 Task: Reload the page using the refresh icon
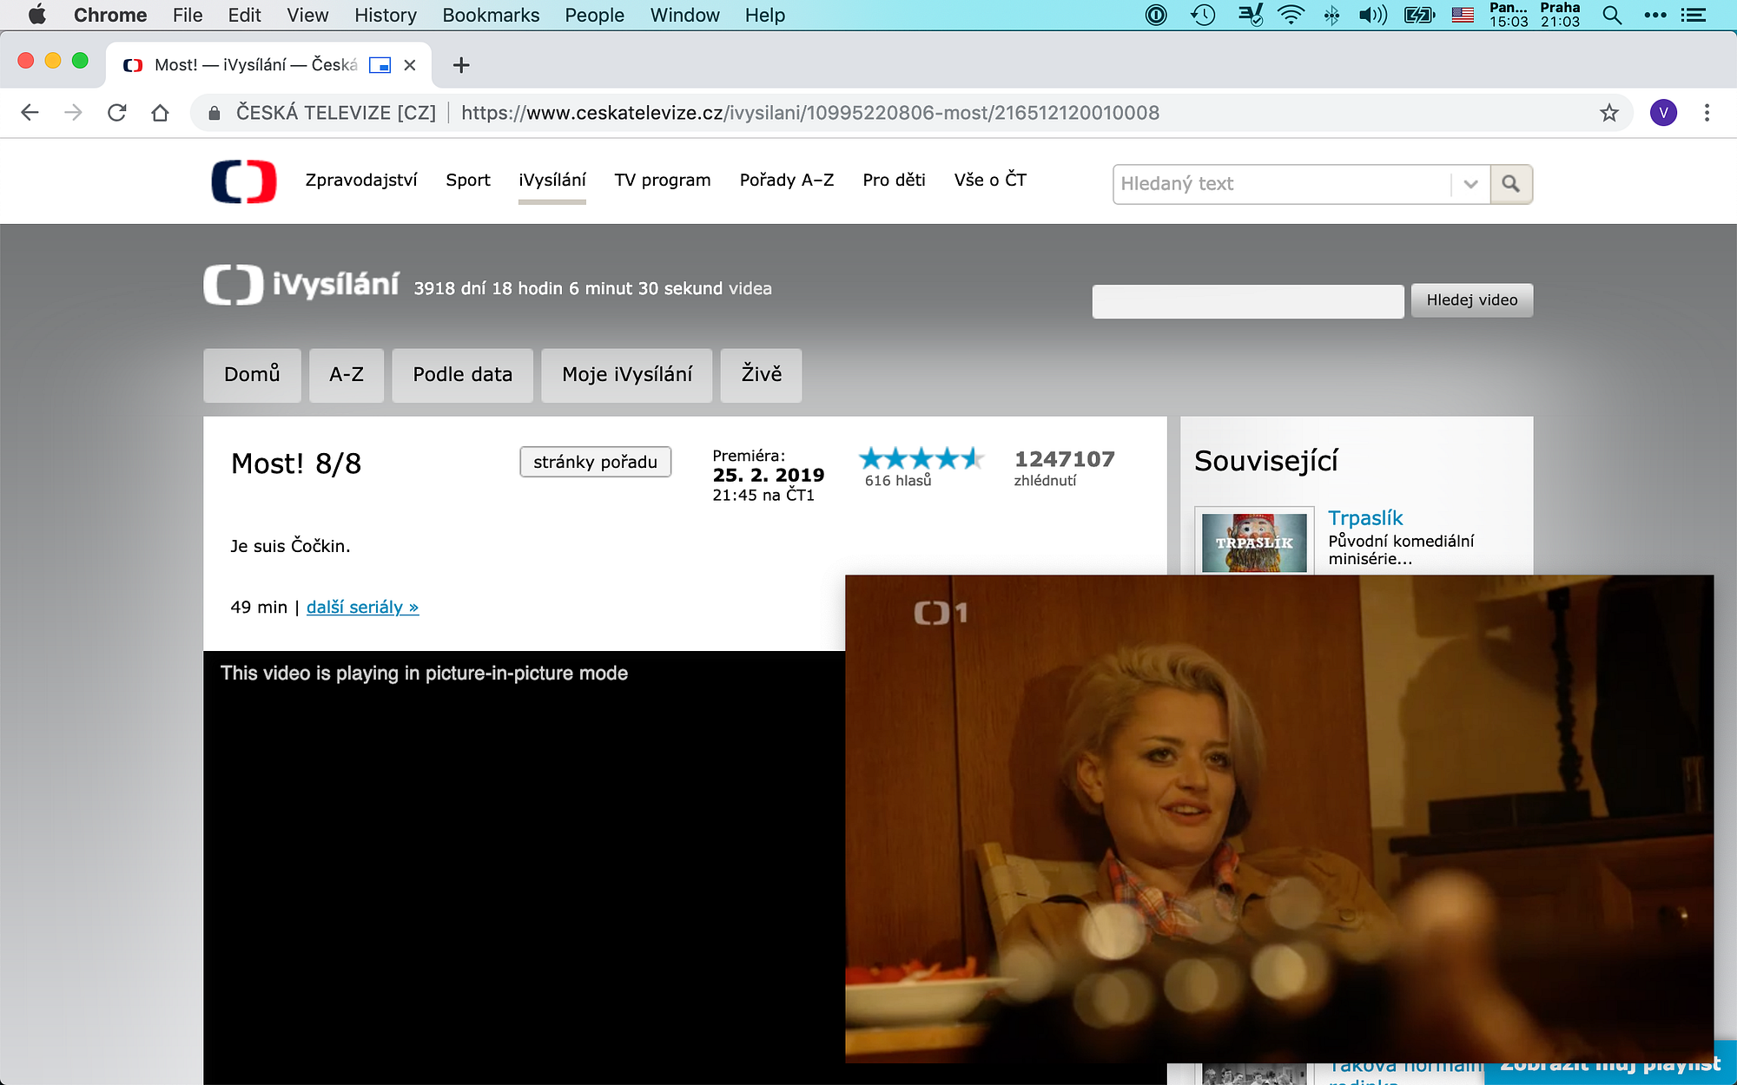[x=117, y=113]
